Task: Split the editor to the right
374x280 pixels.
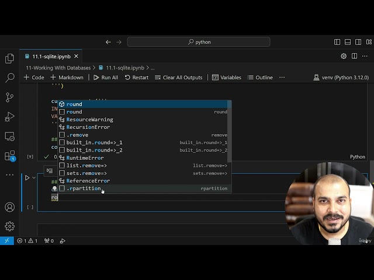Action: [x=354, y=56]
